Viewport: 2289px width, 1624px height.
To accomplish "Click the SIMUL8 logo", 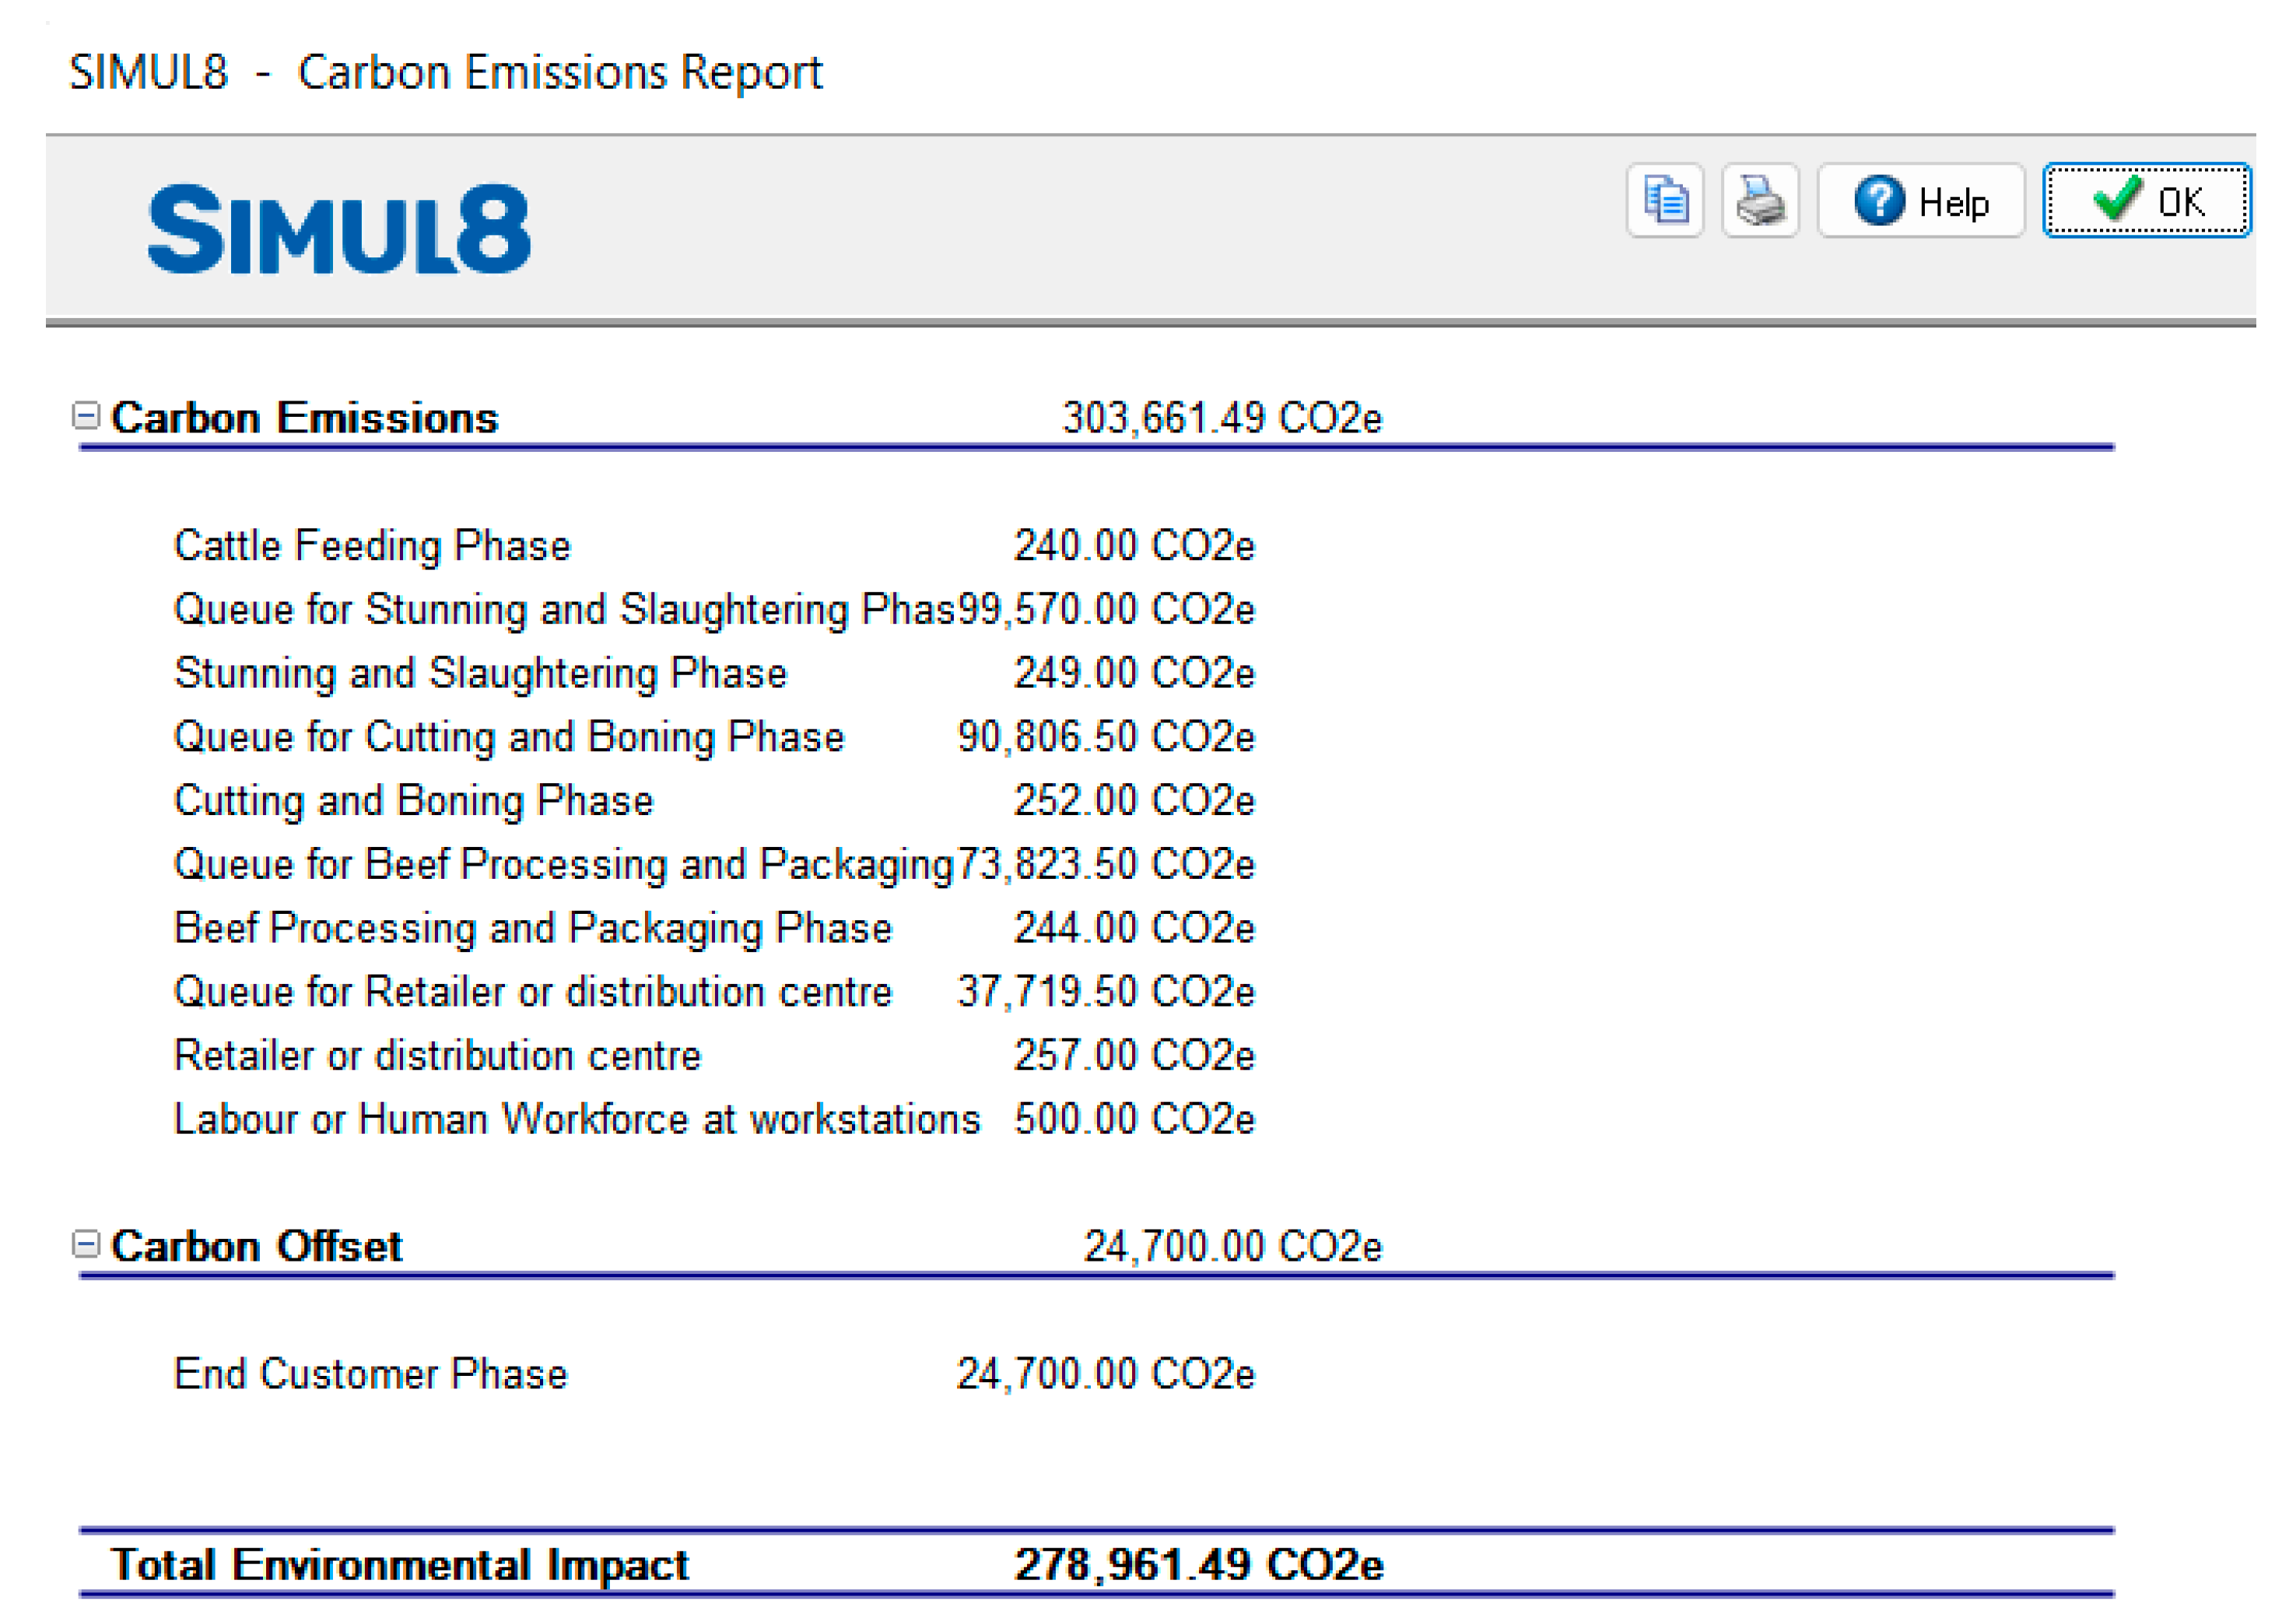I will pos(338,229).
